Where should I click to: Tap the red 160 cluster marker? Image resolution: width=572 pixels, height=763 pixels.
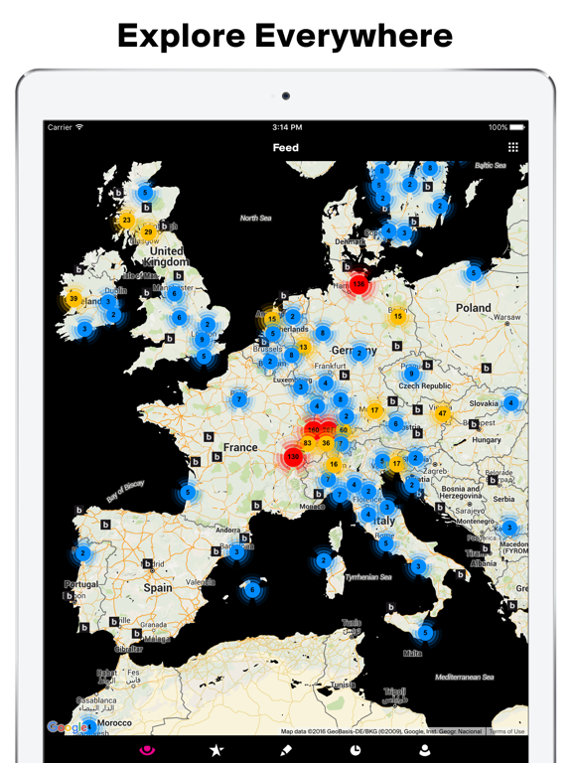pyautogui.click(x=313, y=429)
